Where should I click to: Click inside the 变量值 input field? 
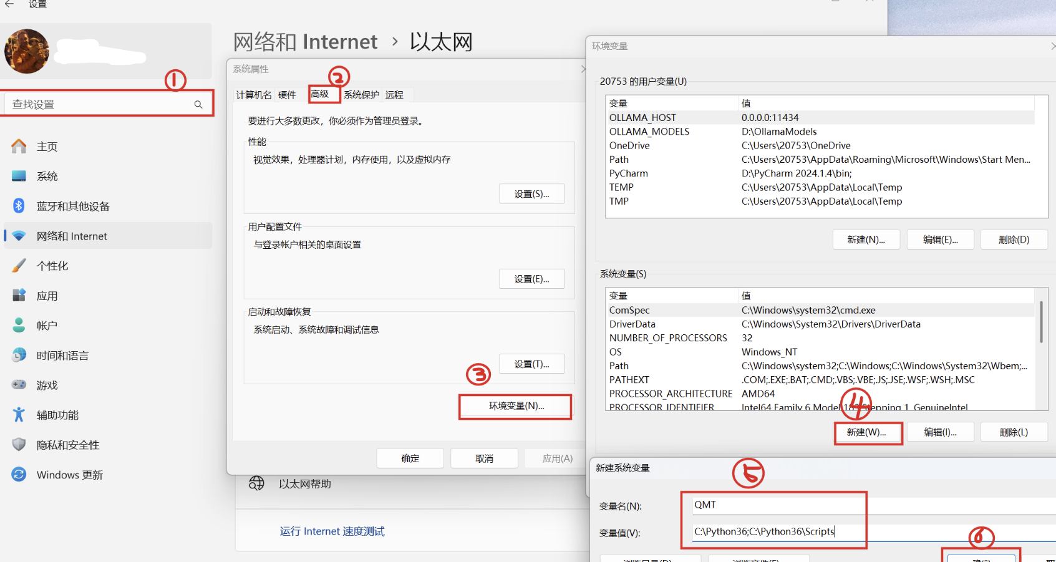pos(780,532)
